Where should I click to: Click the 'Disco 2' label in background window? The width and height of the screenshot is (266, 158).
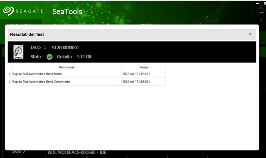[18, 152]
